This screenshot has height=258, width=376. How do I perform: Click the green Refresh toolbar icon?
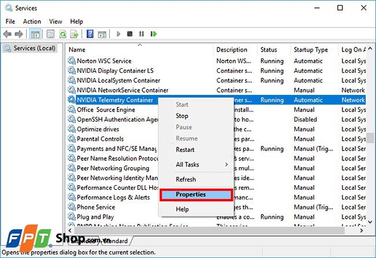tap(63, 34)
